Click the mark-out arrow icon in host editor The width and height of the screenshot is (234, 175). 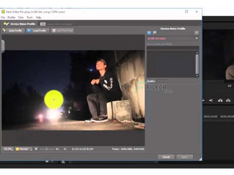tap(211, 100)
